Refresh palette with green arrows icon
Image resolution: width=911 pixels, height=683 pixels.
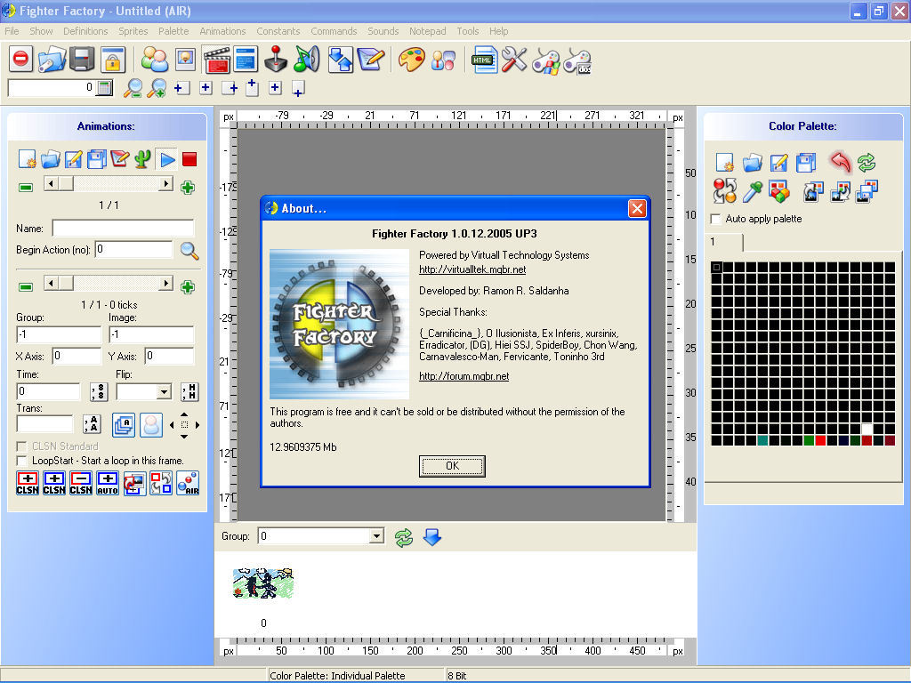[867, 162]
